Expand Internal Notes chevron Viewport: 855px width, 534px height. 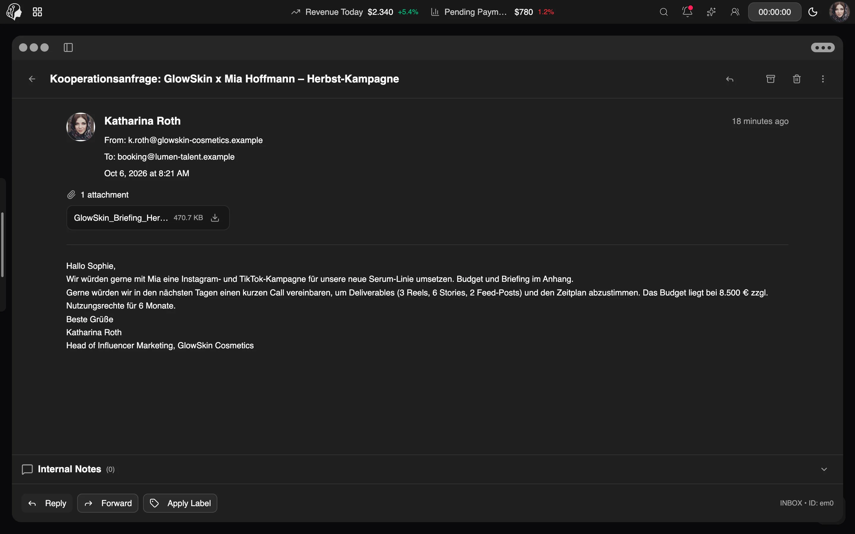824,469
